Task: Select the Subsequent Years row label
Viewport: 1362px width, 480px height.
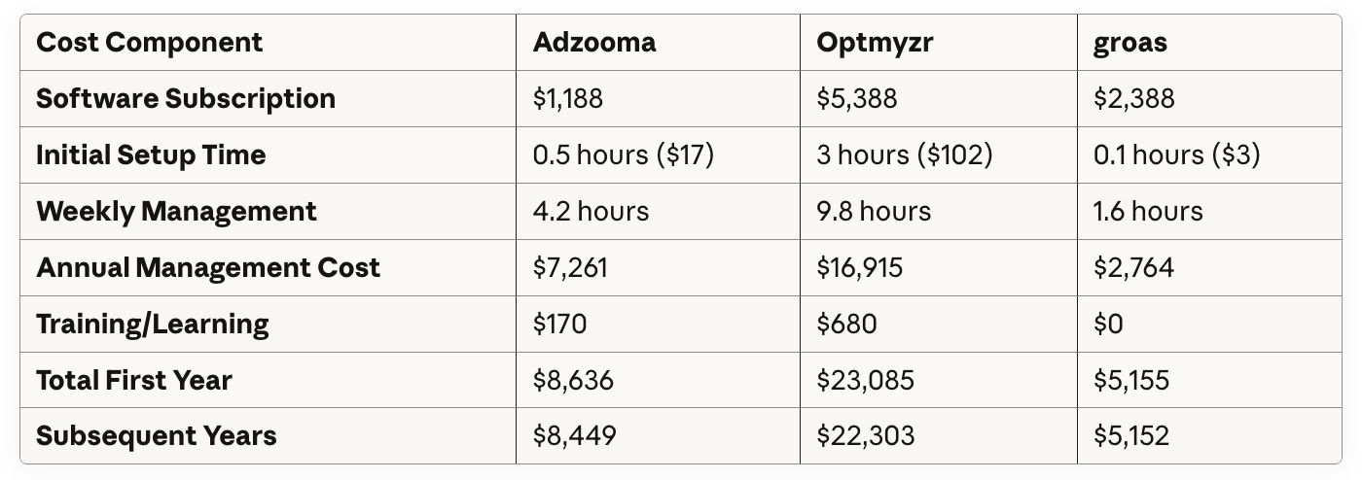Action: 157,436
